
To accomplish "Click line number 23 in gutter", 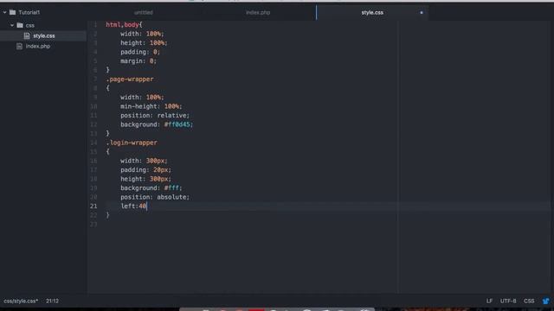I will point(93,225).
